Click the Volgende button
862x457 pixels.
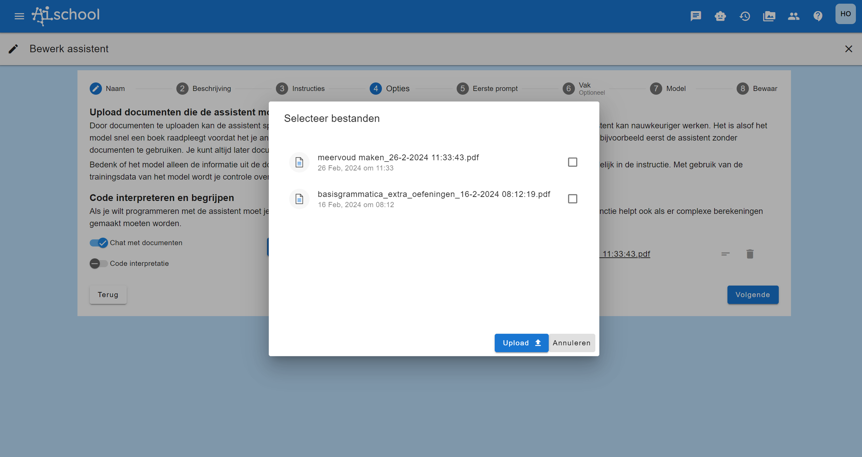753,295
